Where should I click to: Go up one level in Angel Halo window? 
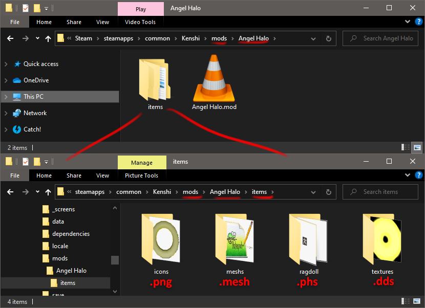(x=48, y=39)
